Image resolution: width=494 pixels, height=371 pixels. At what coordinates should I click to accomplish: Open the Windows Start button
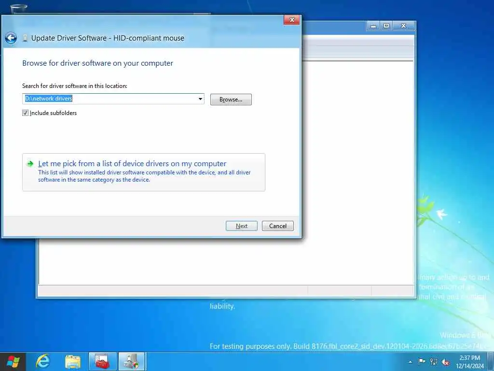[x=13, y=361]
